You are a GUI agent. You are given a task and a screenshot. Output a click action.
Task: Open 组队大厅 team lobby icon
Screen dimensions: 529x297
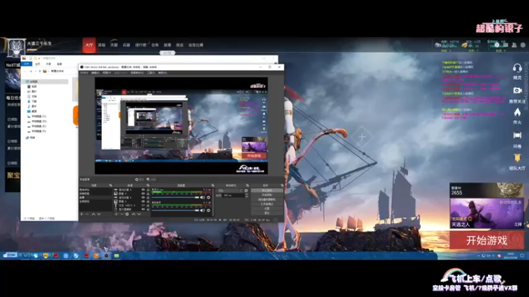(x=517, y=158)
